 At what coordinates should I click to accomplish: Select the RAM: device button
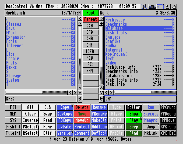[91, 71]
